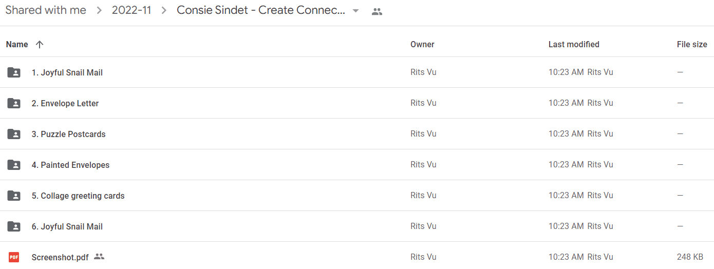The image size is (714, 269).
Task: Sort by the Last modified column header
Action: (x=574, y=45)
